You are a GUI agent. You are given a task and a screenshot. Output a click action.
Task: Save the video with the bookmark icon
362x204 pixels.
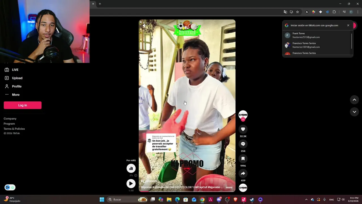243,159
